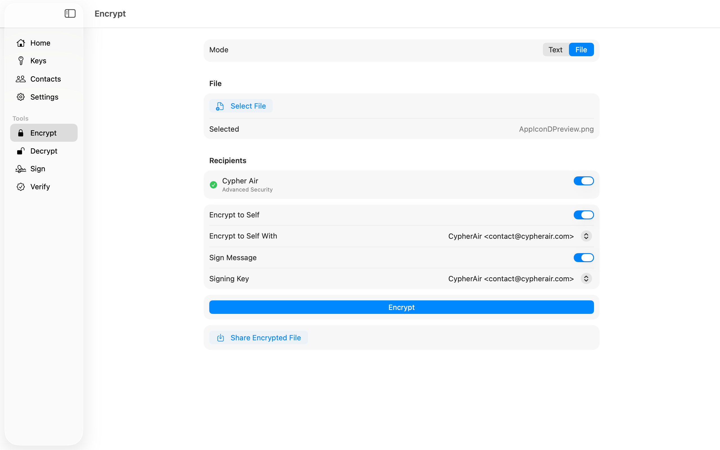Viewport: 720px width, 450px height.
Task: Click the Share Encrypted File label
Action: pos(266,338)
